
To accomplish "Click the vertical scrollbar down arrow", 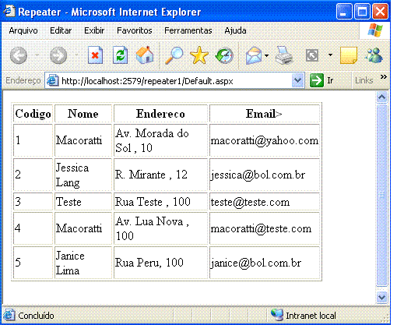I will [381, 297].
